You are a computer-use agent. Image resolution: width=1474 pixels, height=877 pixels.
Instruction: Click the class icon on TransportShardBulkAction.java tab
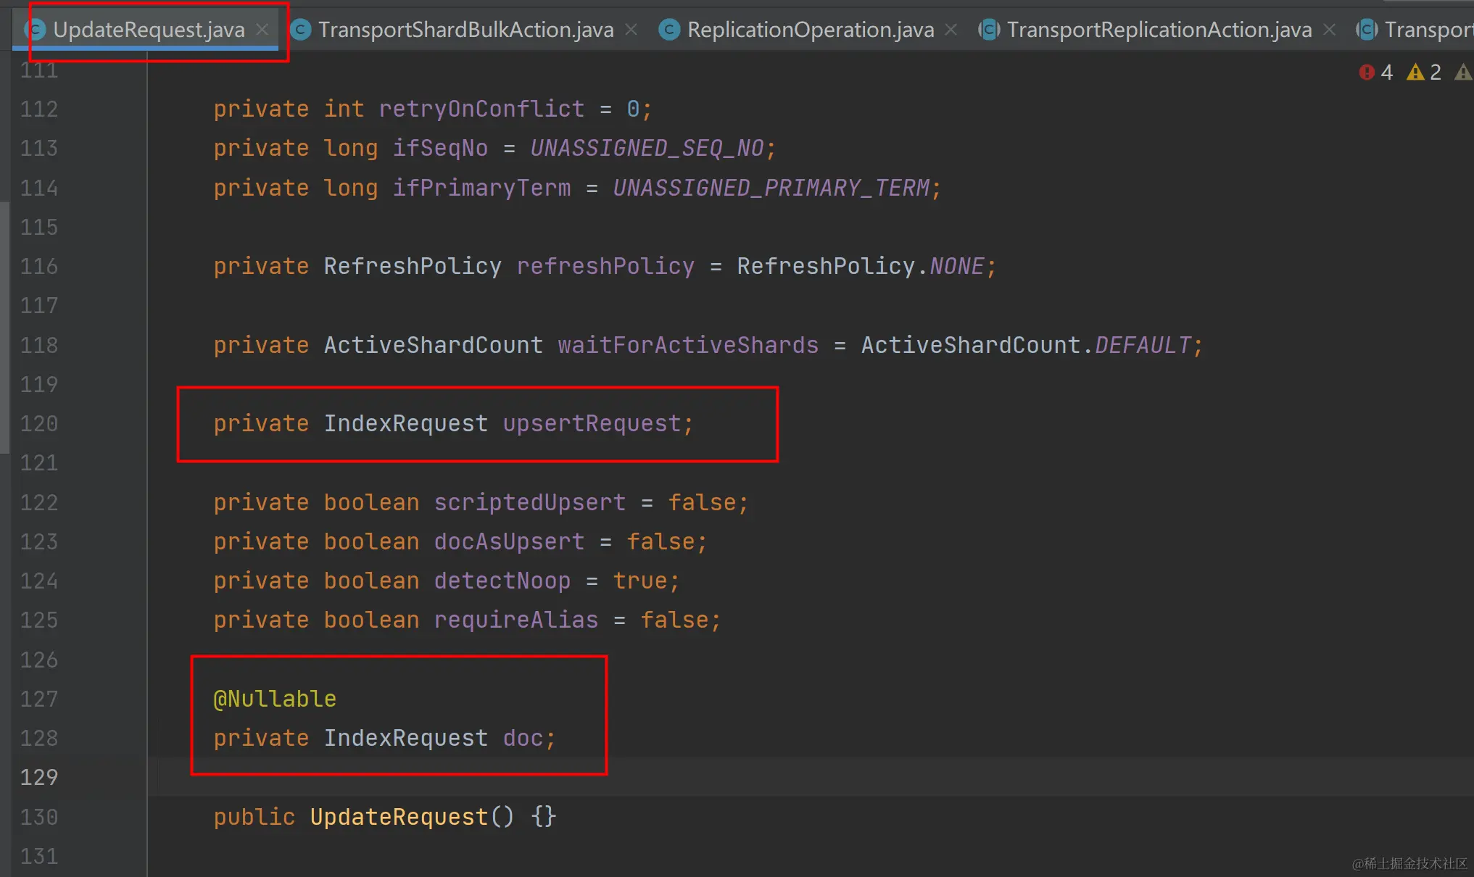(x=299, y=30)
